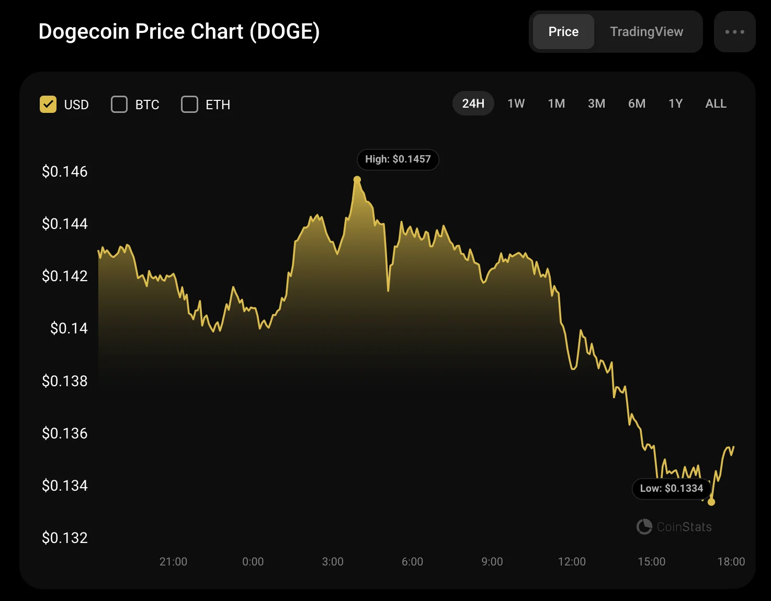The height and width of the screenshot is (601, 771).
Task: Enable the ETH currency checkbox
Action: (x=189, y=105)
